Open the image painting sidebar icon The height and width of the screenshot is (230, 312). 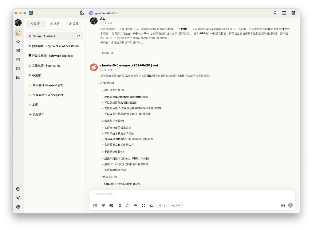point(18,77)
